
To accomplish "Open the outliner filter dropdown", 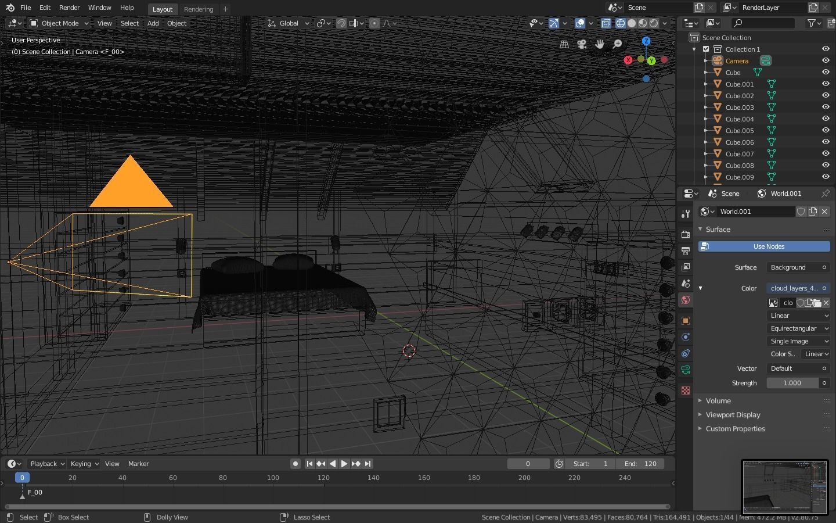I will (x=815, y=23).
